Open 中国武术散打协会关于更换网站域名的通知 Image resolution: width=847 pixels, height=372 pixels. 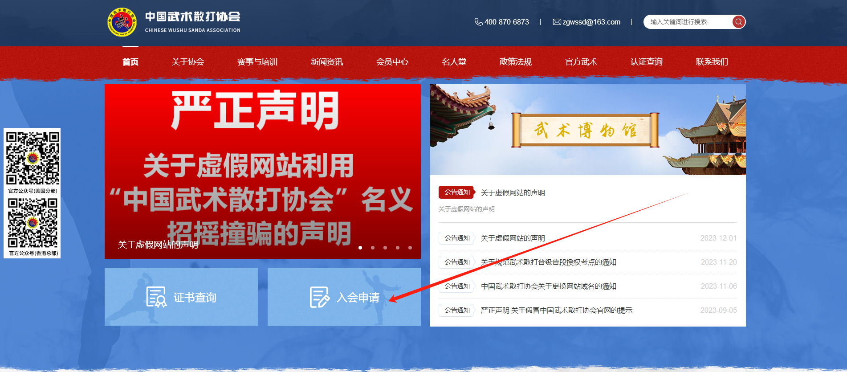click(549, 286)
